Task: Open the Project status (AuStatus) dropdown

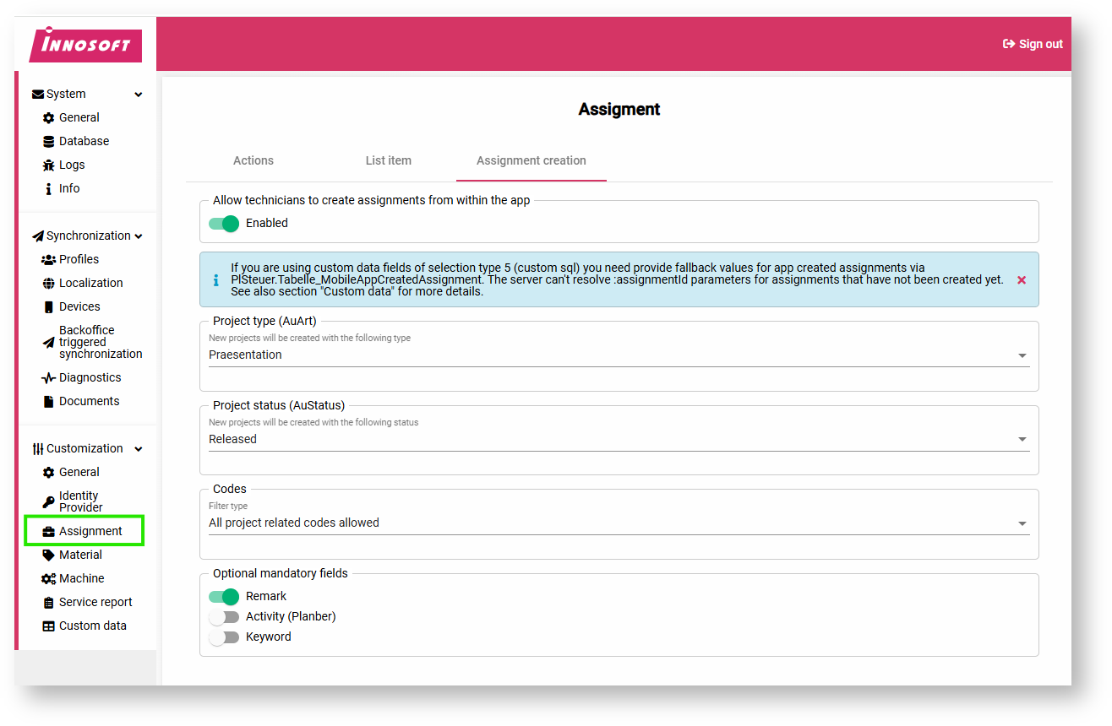Action: (x=619, y=440)
